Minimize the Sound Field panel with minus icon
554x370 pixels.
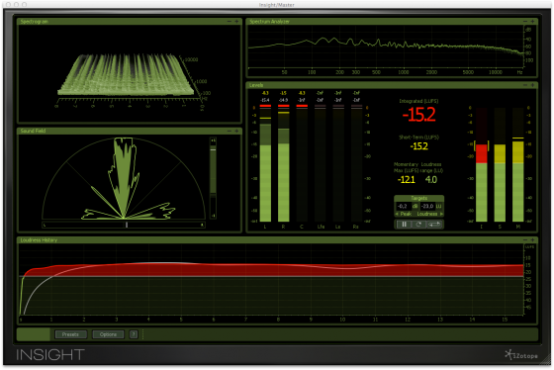point(230,131)
